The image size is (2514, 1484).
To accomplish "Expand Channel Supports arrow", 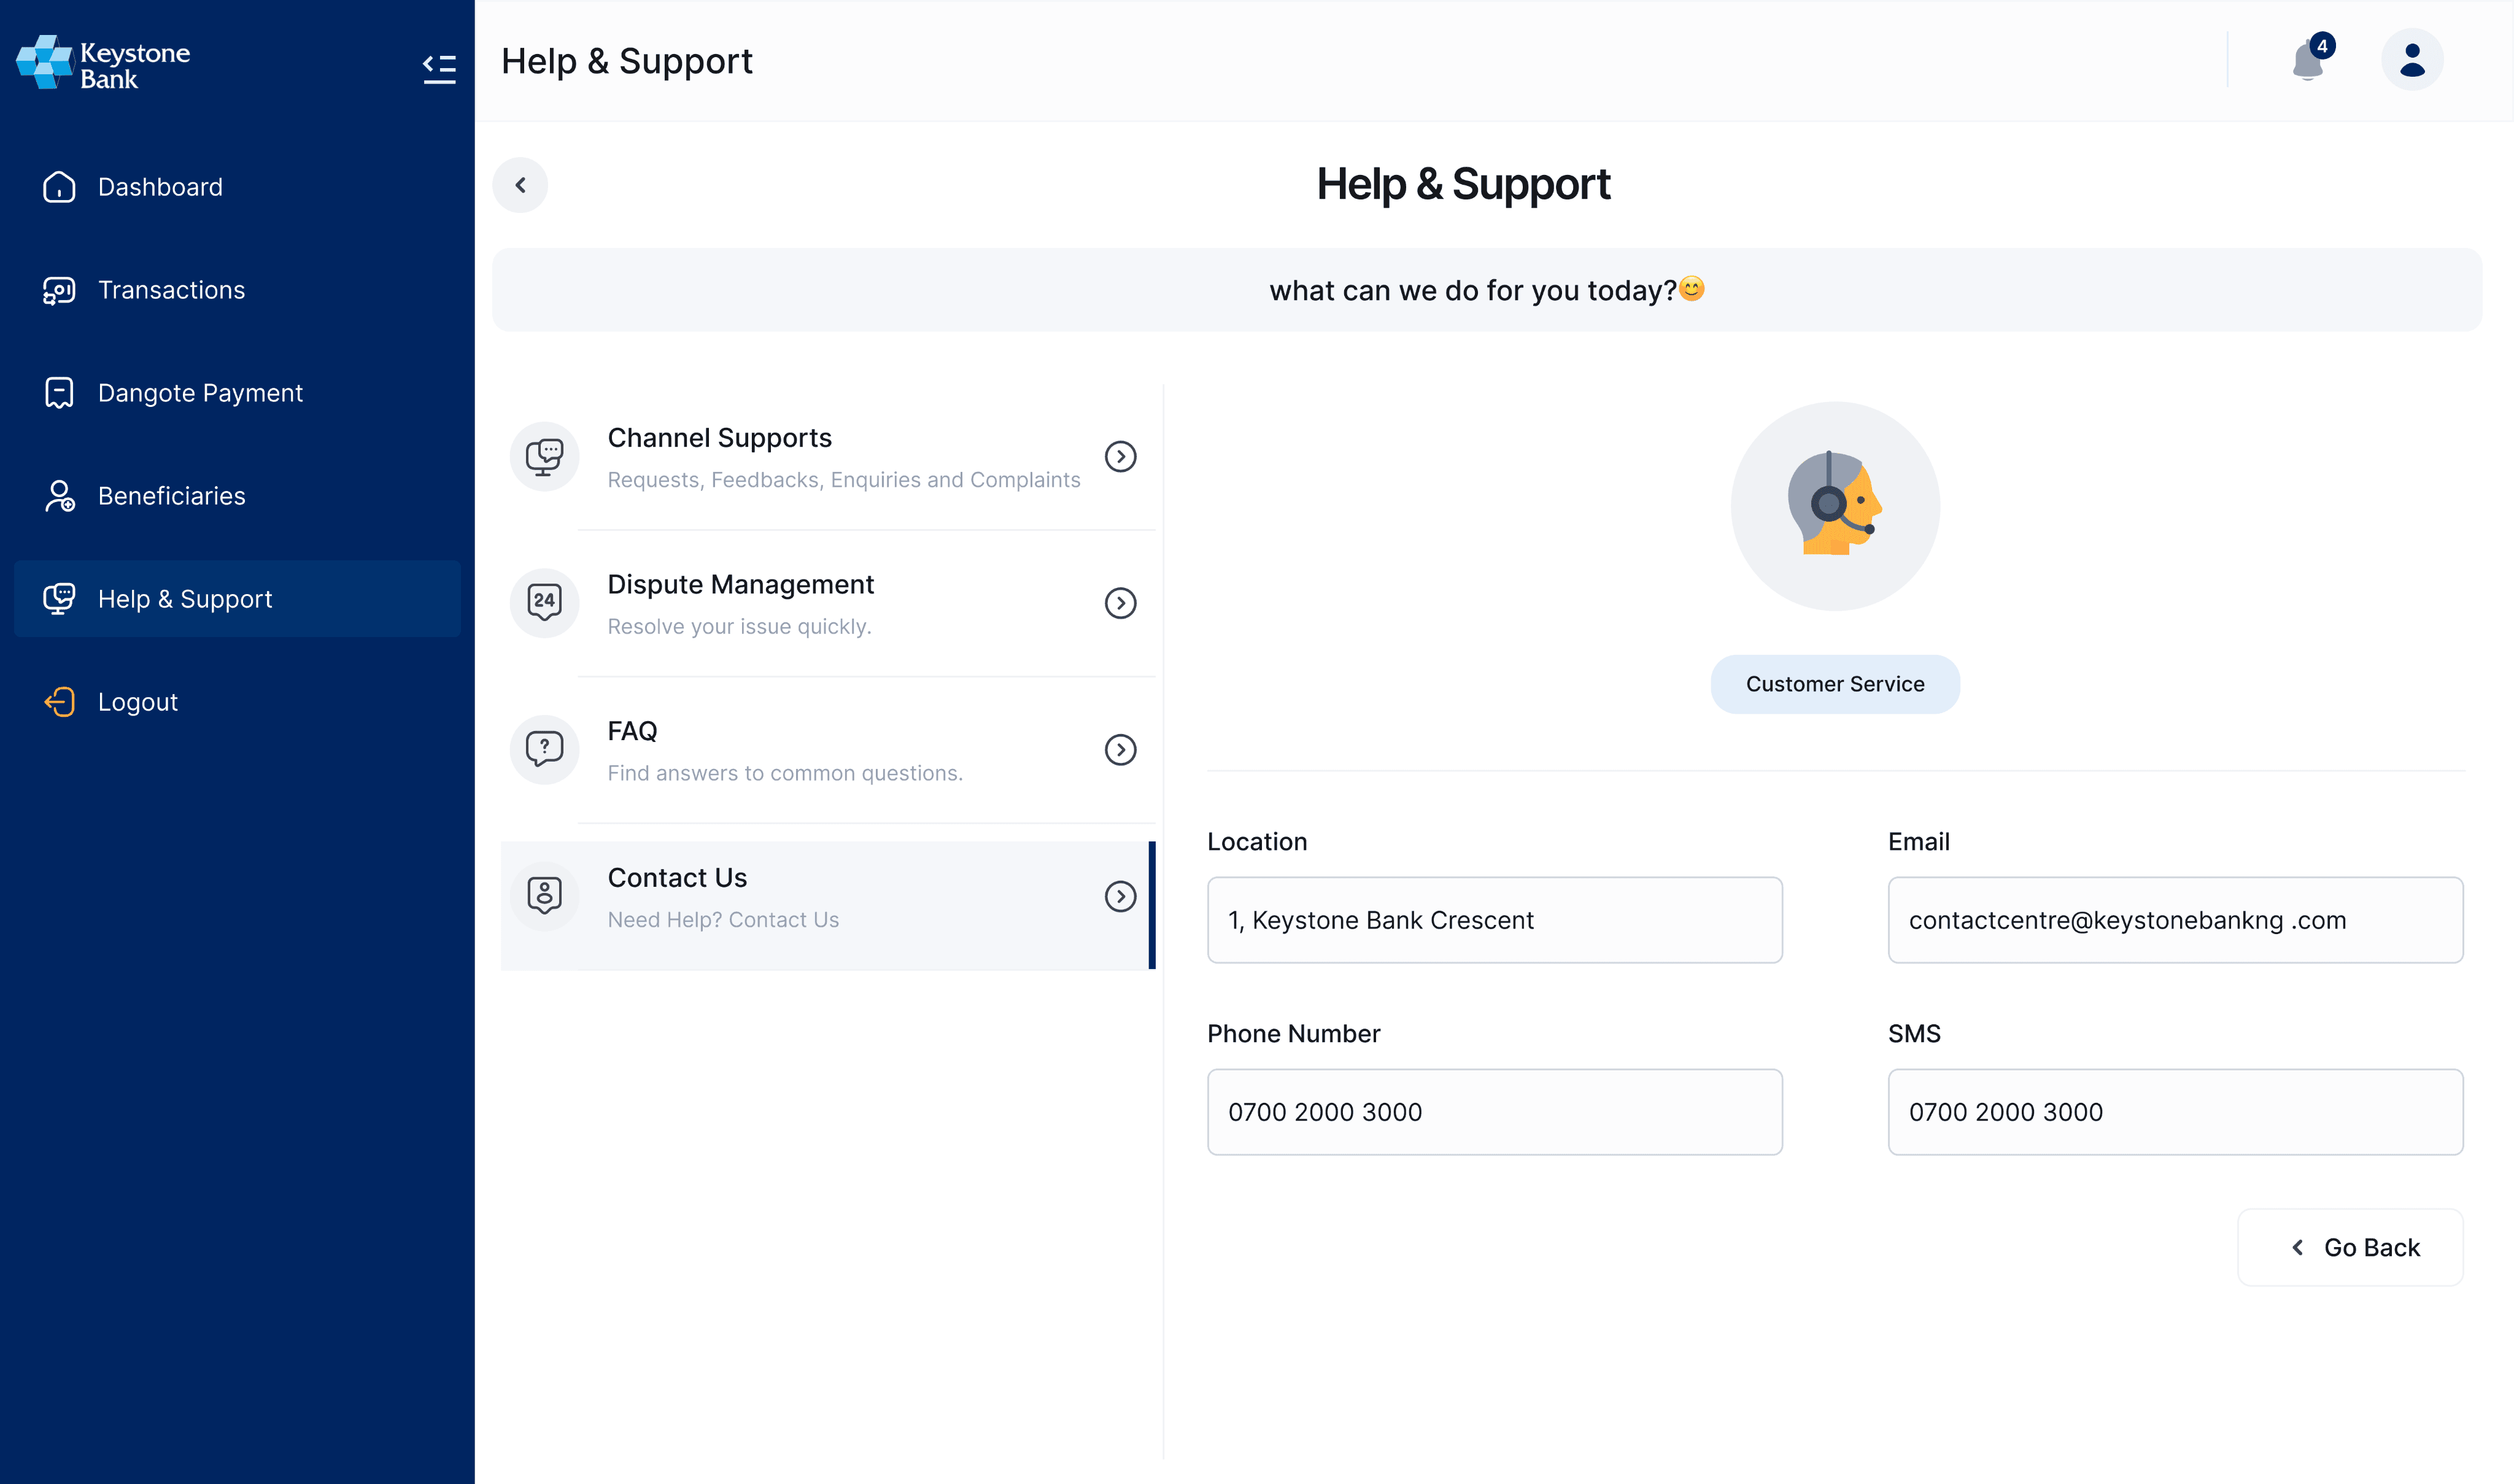I will click(x=1120, y=457).
